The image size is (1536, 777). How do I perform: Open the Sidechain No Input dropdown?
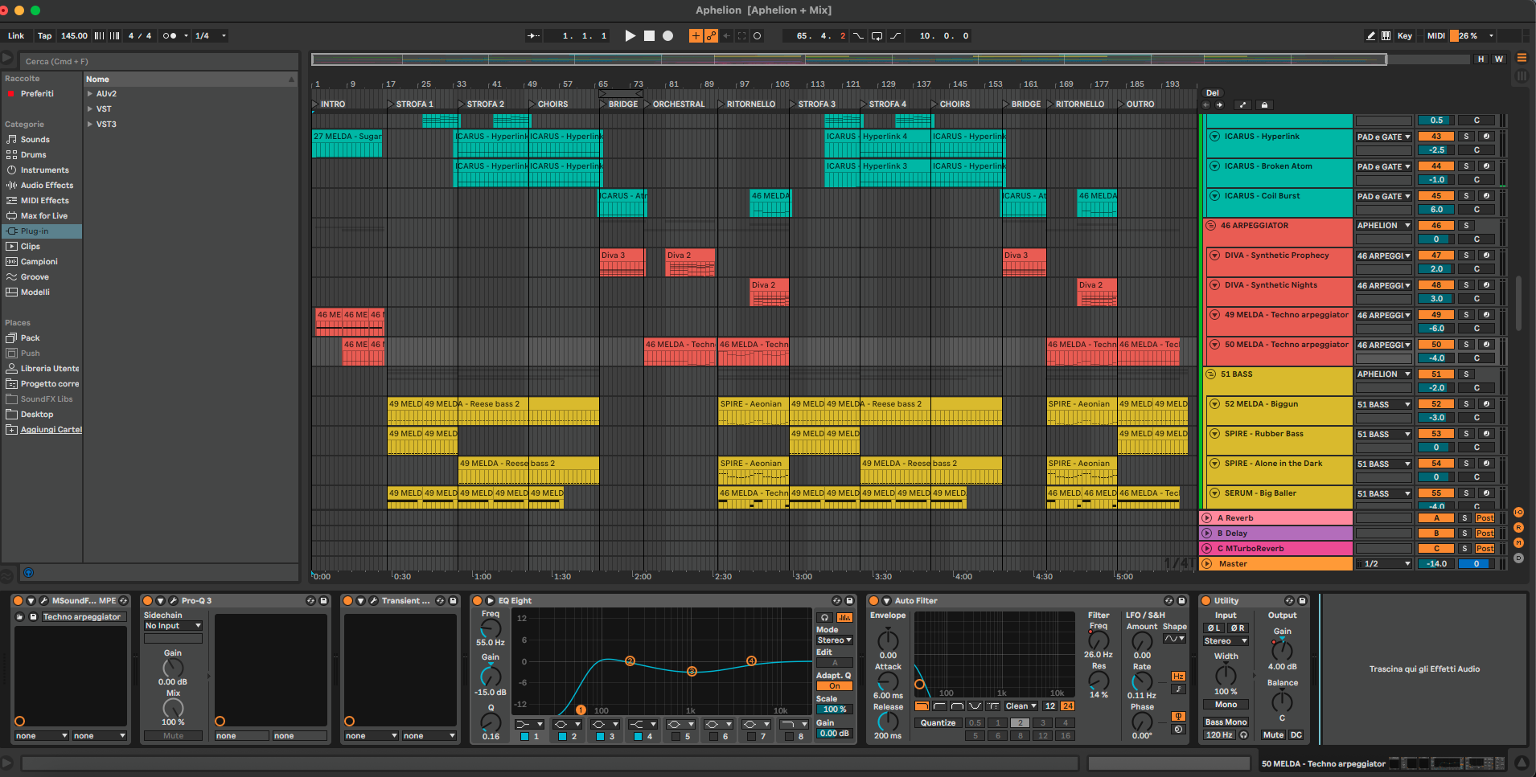coord(173,625)
